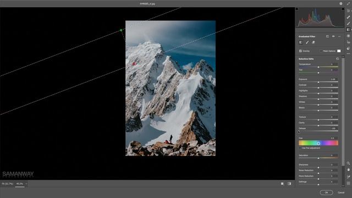Image resolution: width=352 pixels, height=198 pixels.
Task: Select the Color Sampler eyedropper tool
Action: (348, 177)
